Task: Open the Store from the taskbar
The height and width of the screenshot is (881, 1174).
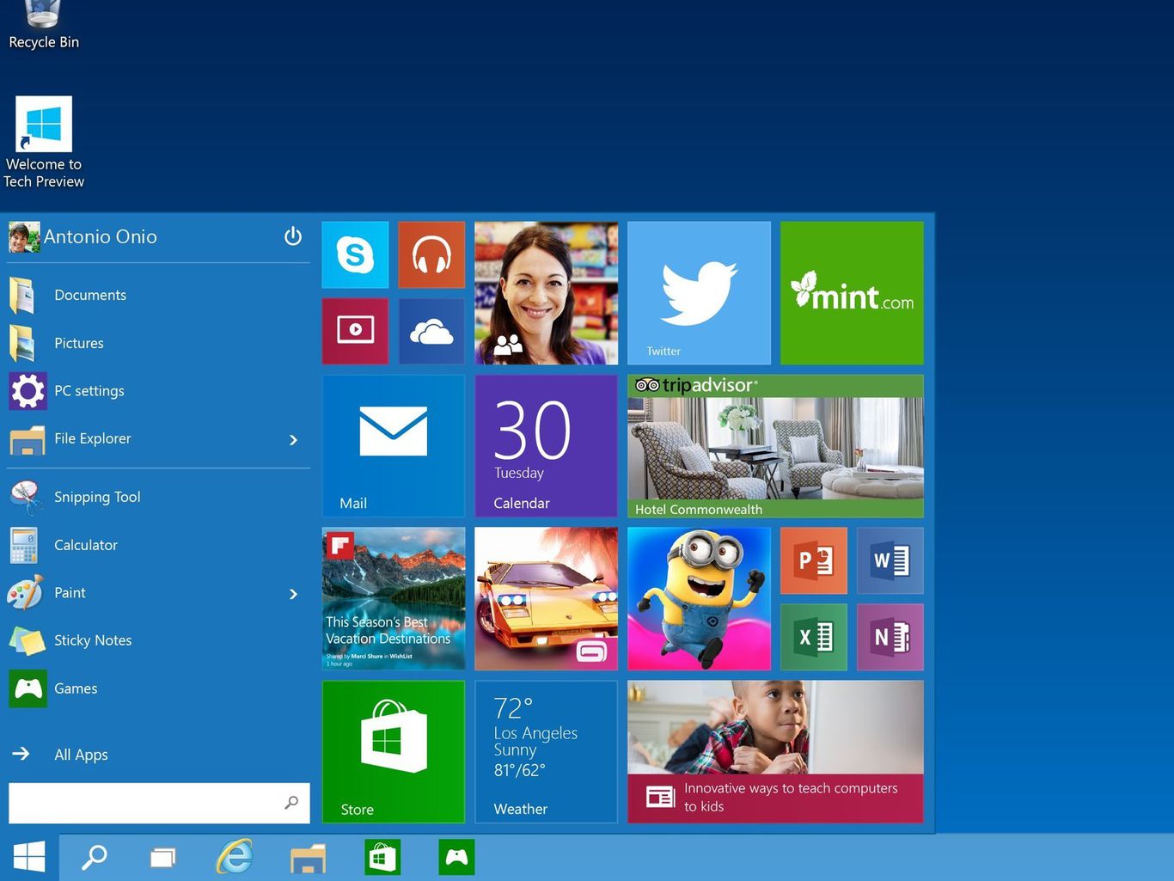Action: tap(382, 857)
